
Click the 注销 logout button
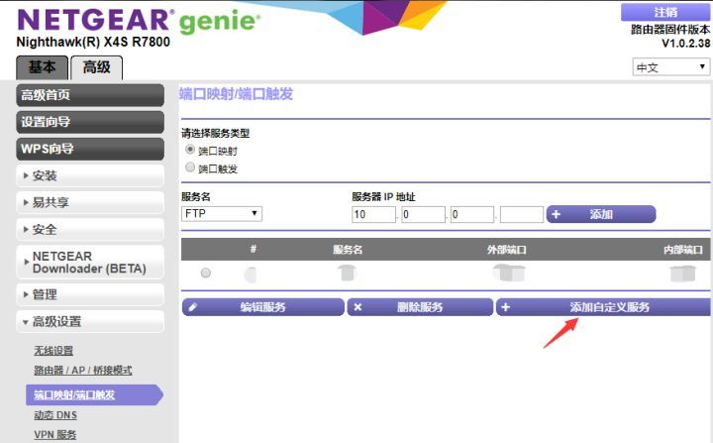tap(665, 12)
